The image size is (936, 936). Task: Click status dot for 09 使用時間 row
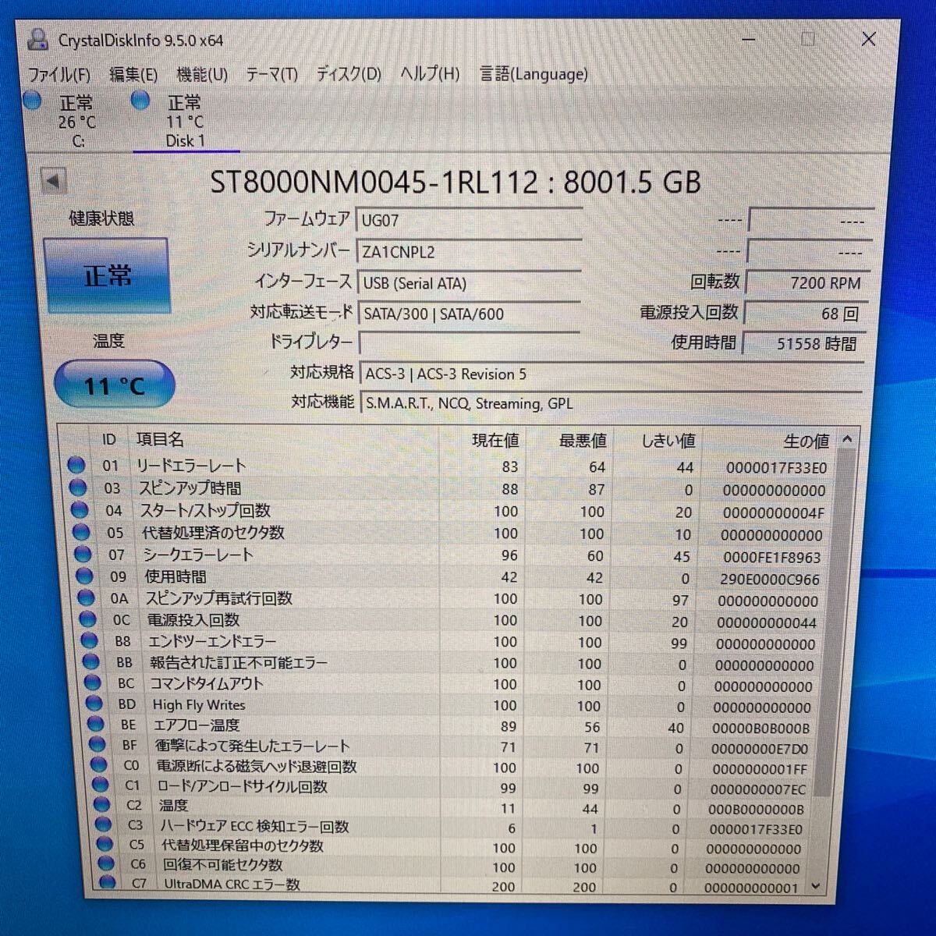coord(86,577)
